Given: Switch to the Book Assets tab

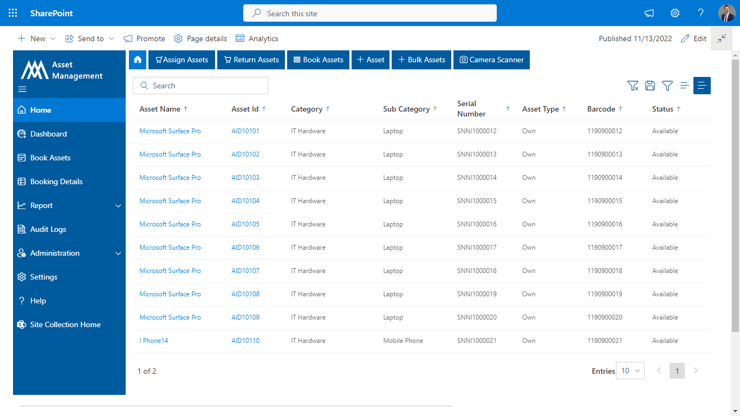Looking at the screenshot, I should coord(318,60).
